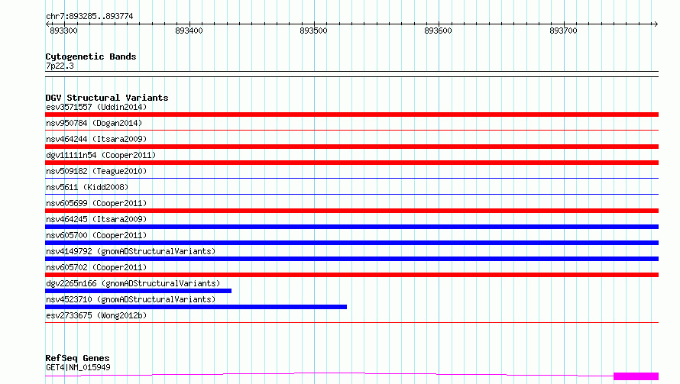This screenshot has width=680, height=384.
Task: Click the red bar below nsv464244
Action: click(351, 147)
